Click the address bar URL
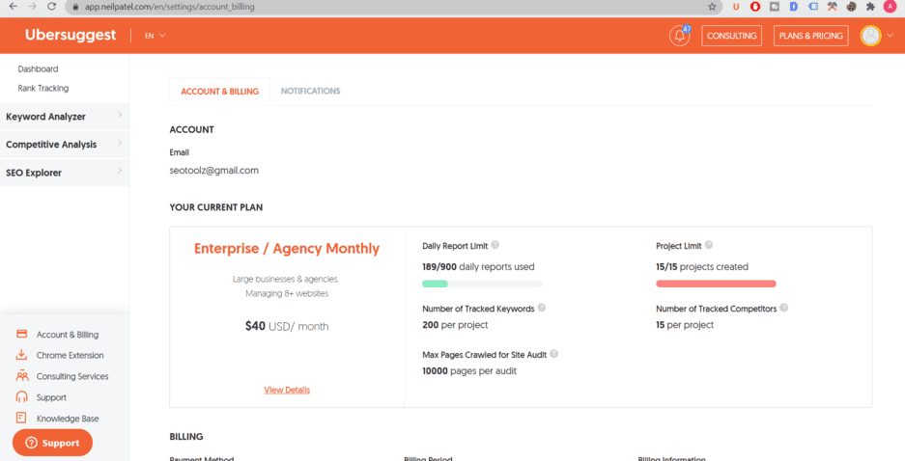905x461 pixels. point(170,7)
